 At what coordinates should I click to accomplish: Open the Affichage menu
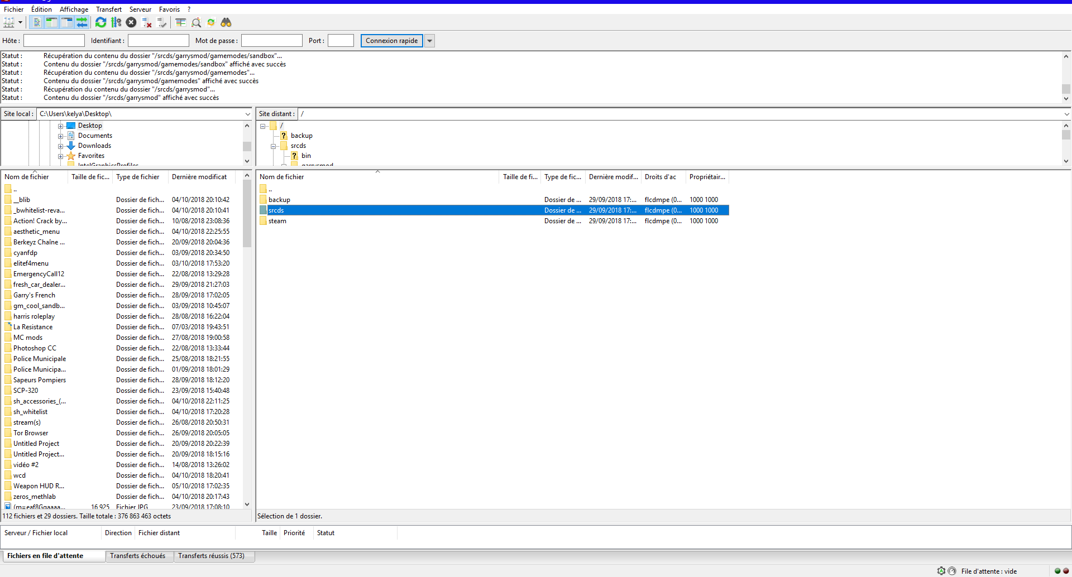[x=74, y=9]
